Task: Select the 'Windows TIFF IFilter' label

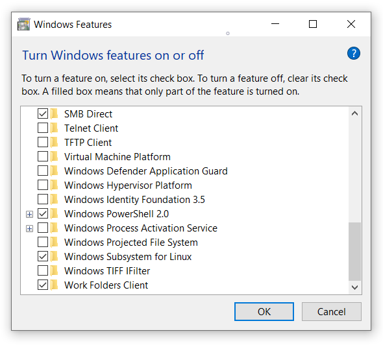Action: (x=107, y=271)
